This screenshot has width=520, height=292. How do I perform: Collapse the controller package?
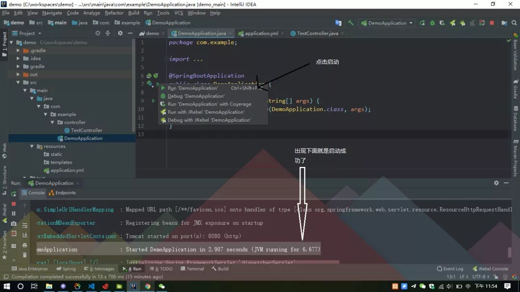tap(52, 122)
